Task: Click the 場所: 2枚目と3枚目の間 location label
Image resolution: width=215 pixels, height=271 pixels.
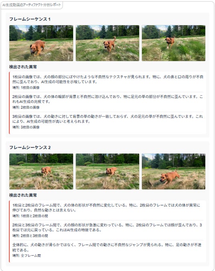Action: [x=30, y=236]
